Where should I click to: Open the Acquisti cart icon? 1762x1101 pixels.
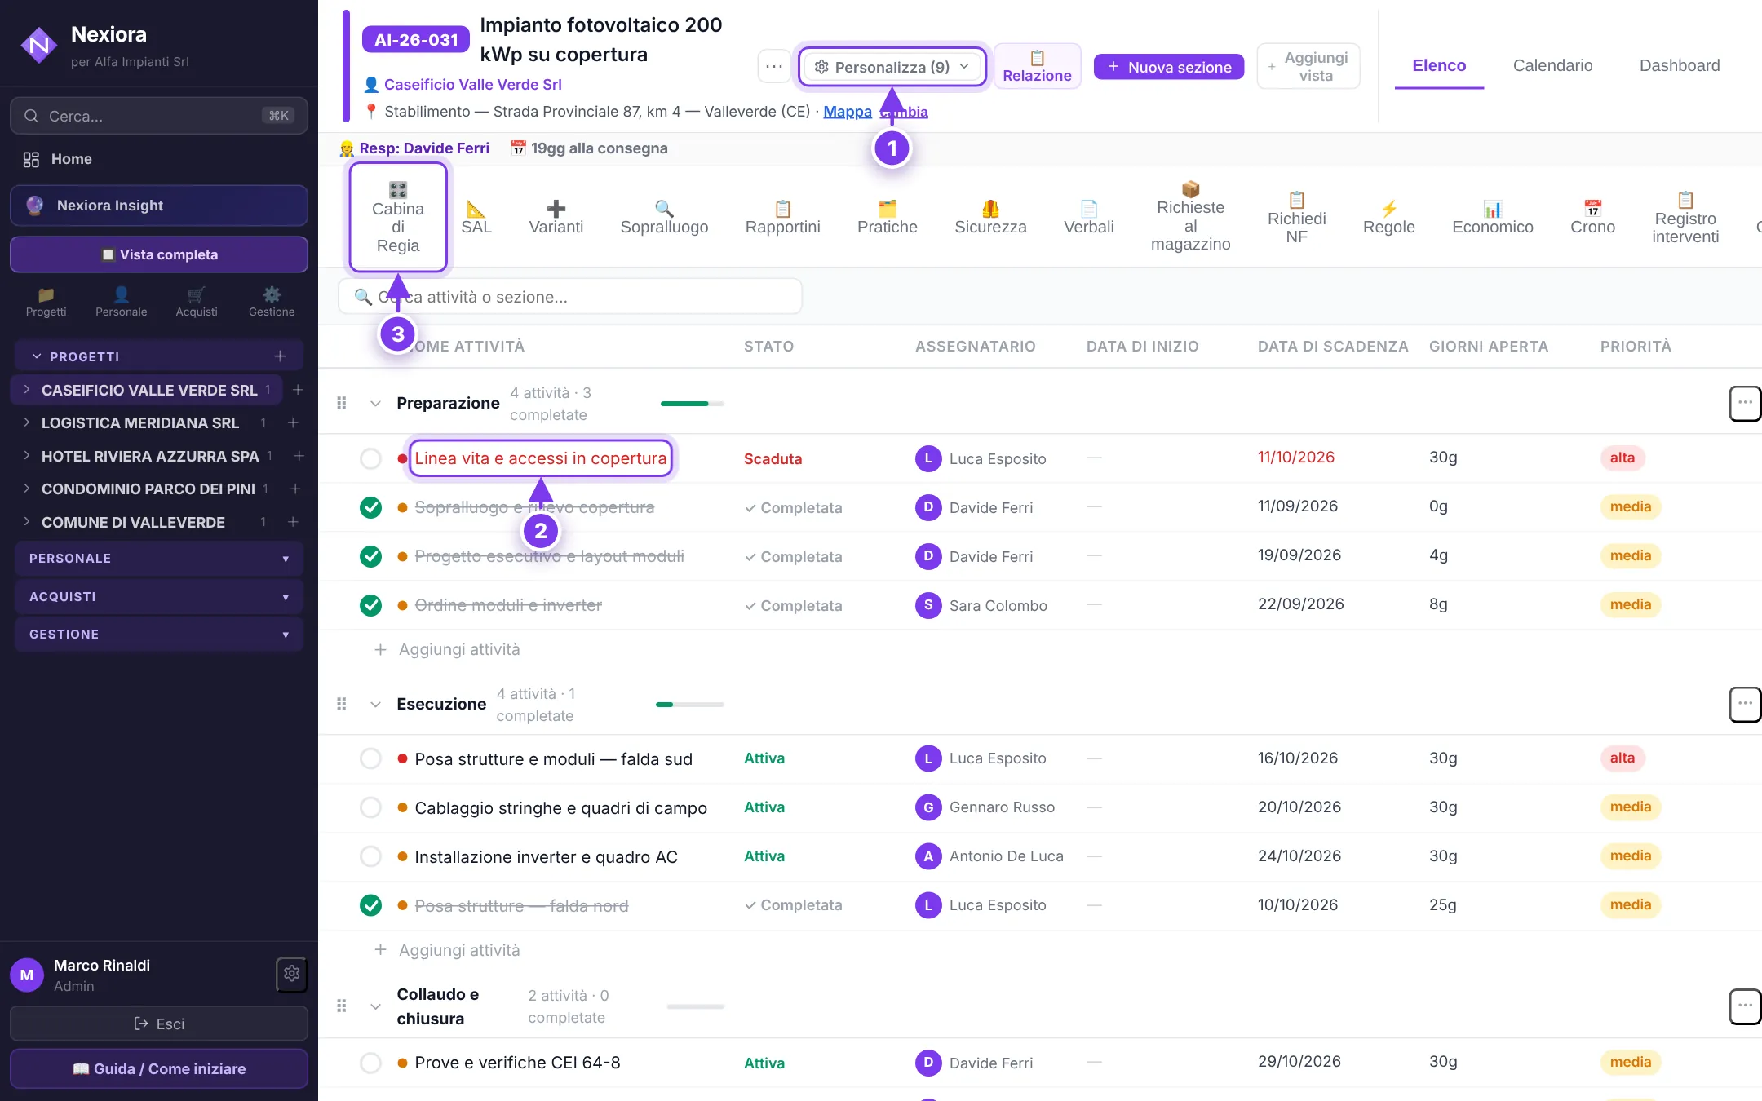[197, 302]
